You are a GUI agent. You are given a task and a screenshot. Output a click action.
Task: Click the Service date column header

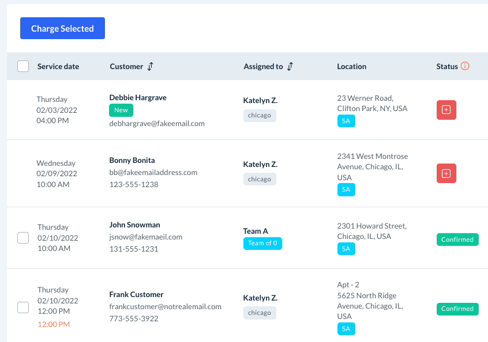pyautogui.click(x=58, y=66)
